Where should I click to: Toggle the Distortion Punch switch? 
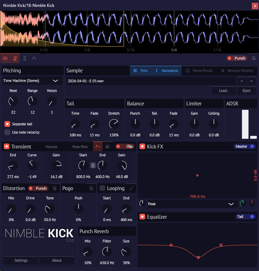38,188
